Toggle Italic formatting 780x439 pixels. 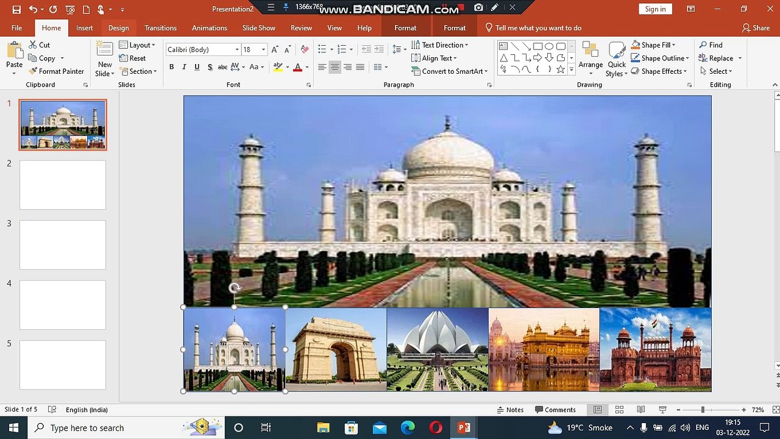183,67
